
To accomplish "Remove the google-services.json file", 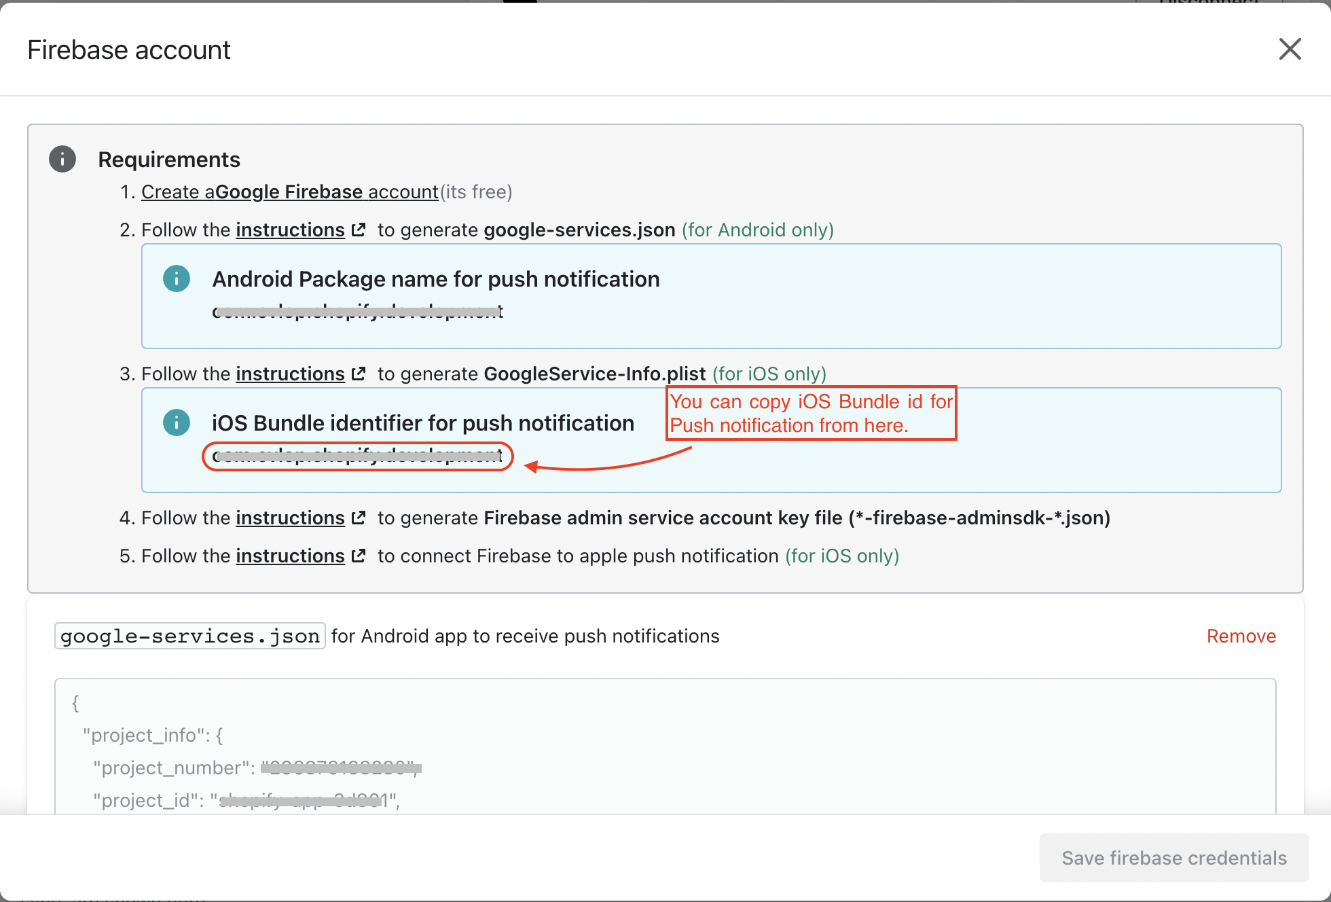I will coord(1241,636).
